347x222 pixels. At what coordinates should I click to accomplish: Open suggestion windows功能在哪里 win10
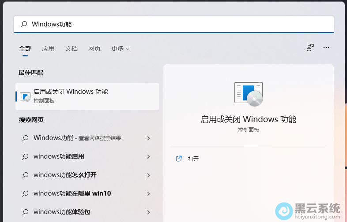[87, 193]
